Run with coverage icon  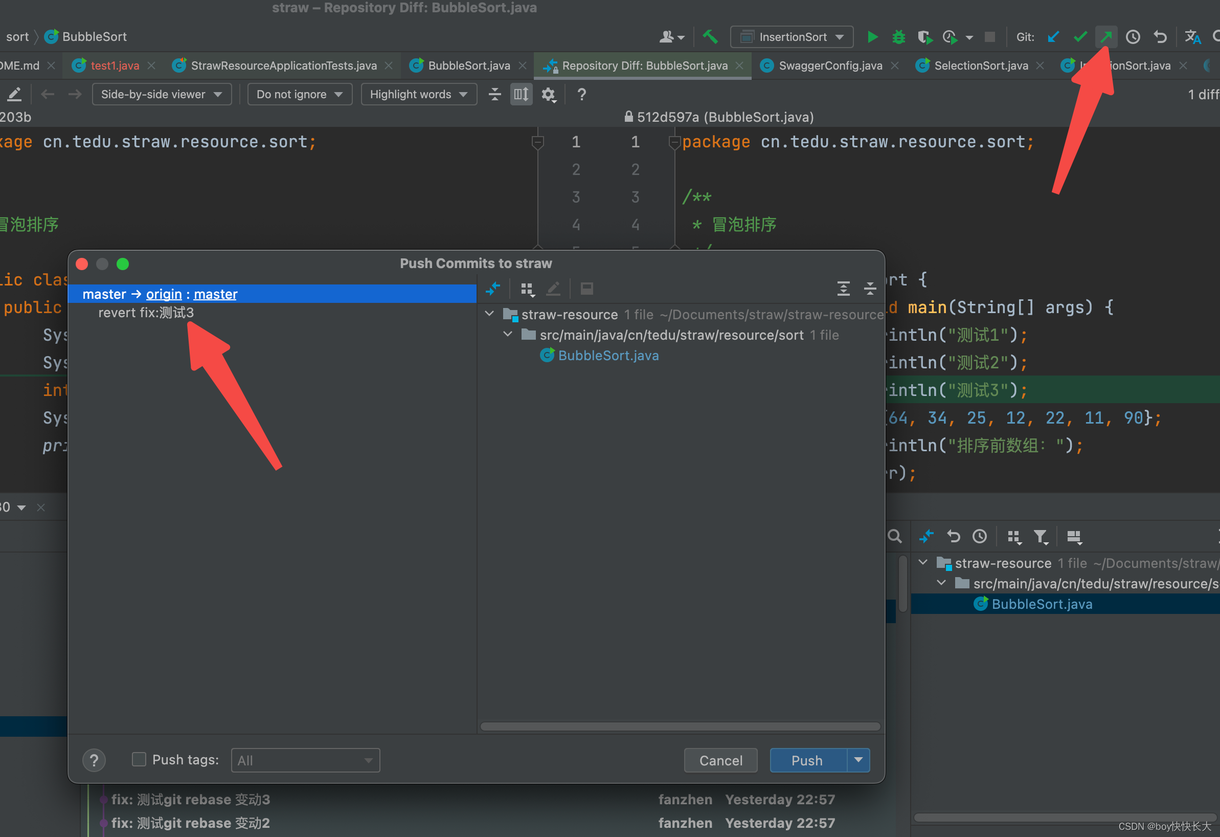pos(924,37)
